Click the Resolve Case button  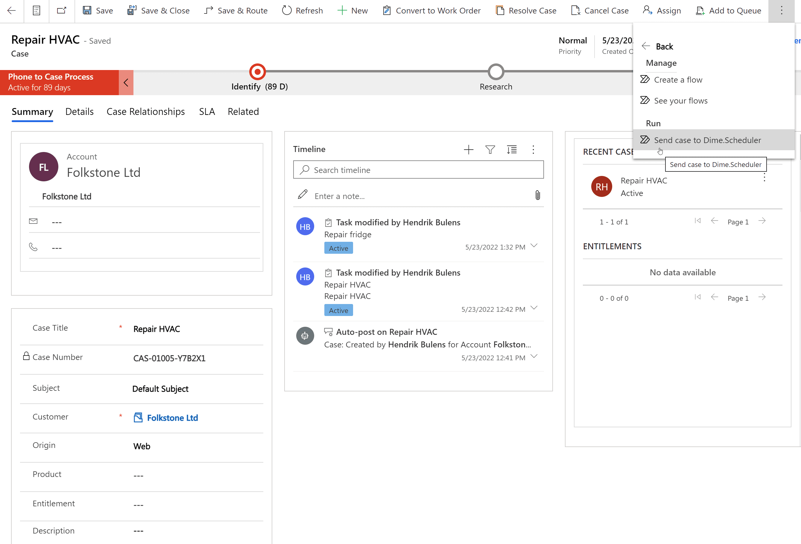tap(526, 11)
